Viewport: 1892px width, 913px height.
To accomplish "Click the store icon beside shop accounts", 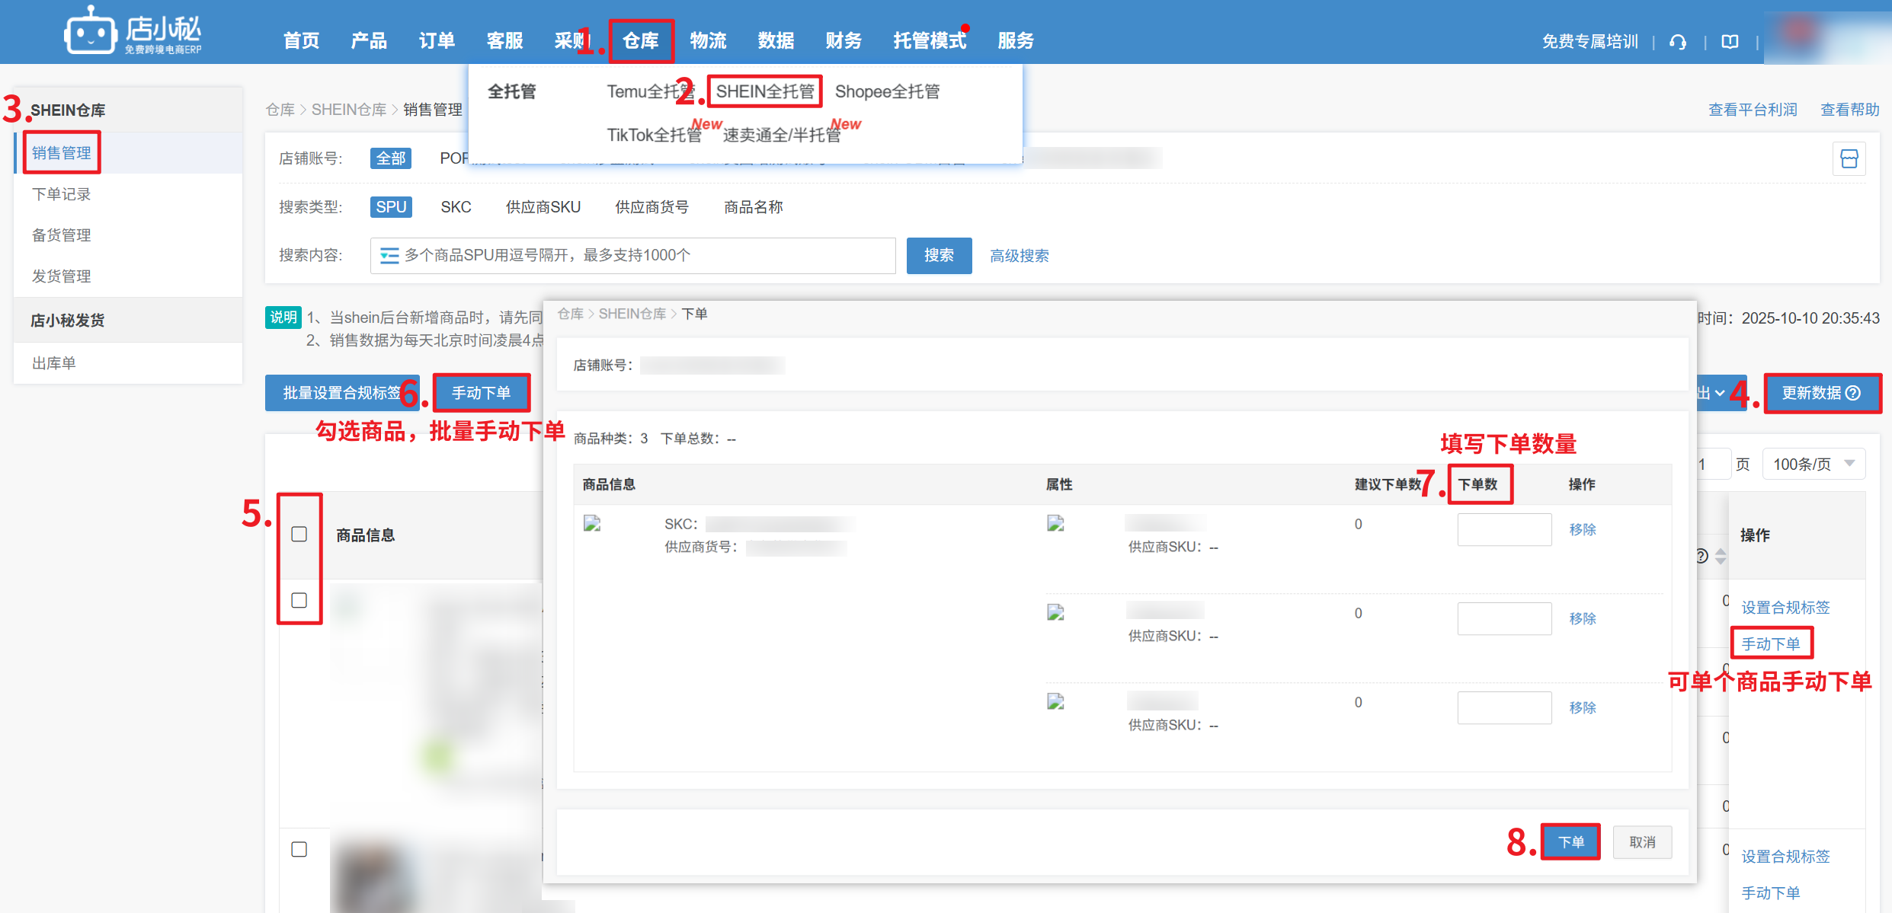I will [1849, 158].
